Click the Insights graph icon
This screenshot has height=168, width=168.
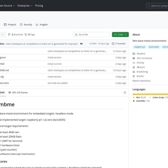pyautogui.click(x=37, y=25)
